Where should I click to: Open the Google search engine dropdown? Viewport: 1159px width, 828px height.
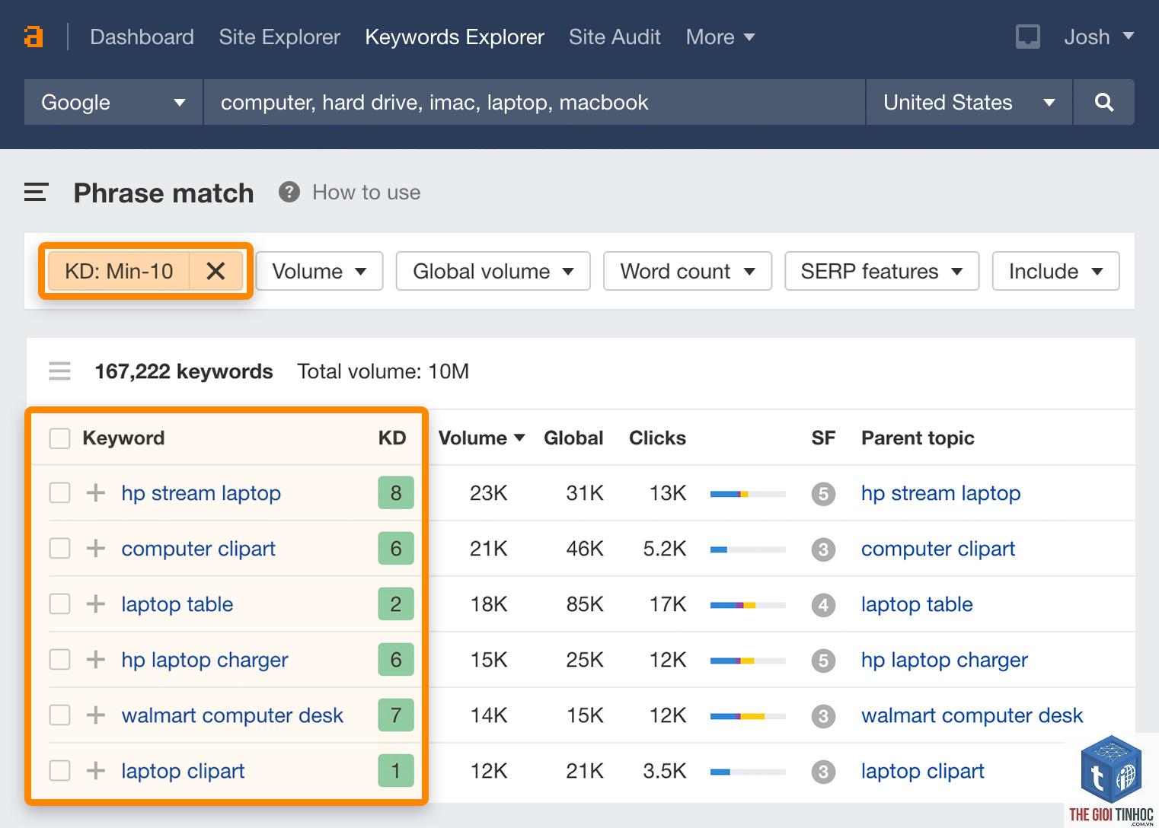click(x=113, y=102)
